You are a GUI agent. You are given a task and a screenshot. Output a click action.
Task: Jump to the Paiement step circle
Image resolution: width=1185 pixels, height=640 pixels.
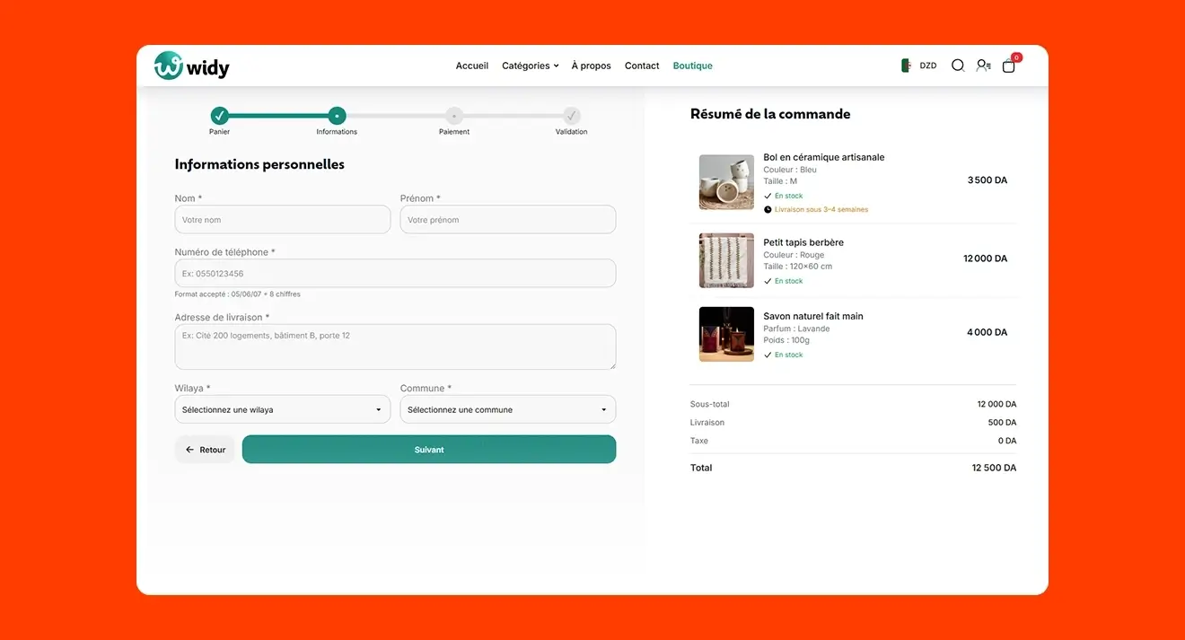454,115
